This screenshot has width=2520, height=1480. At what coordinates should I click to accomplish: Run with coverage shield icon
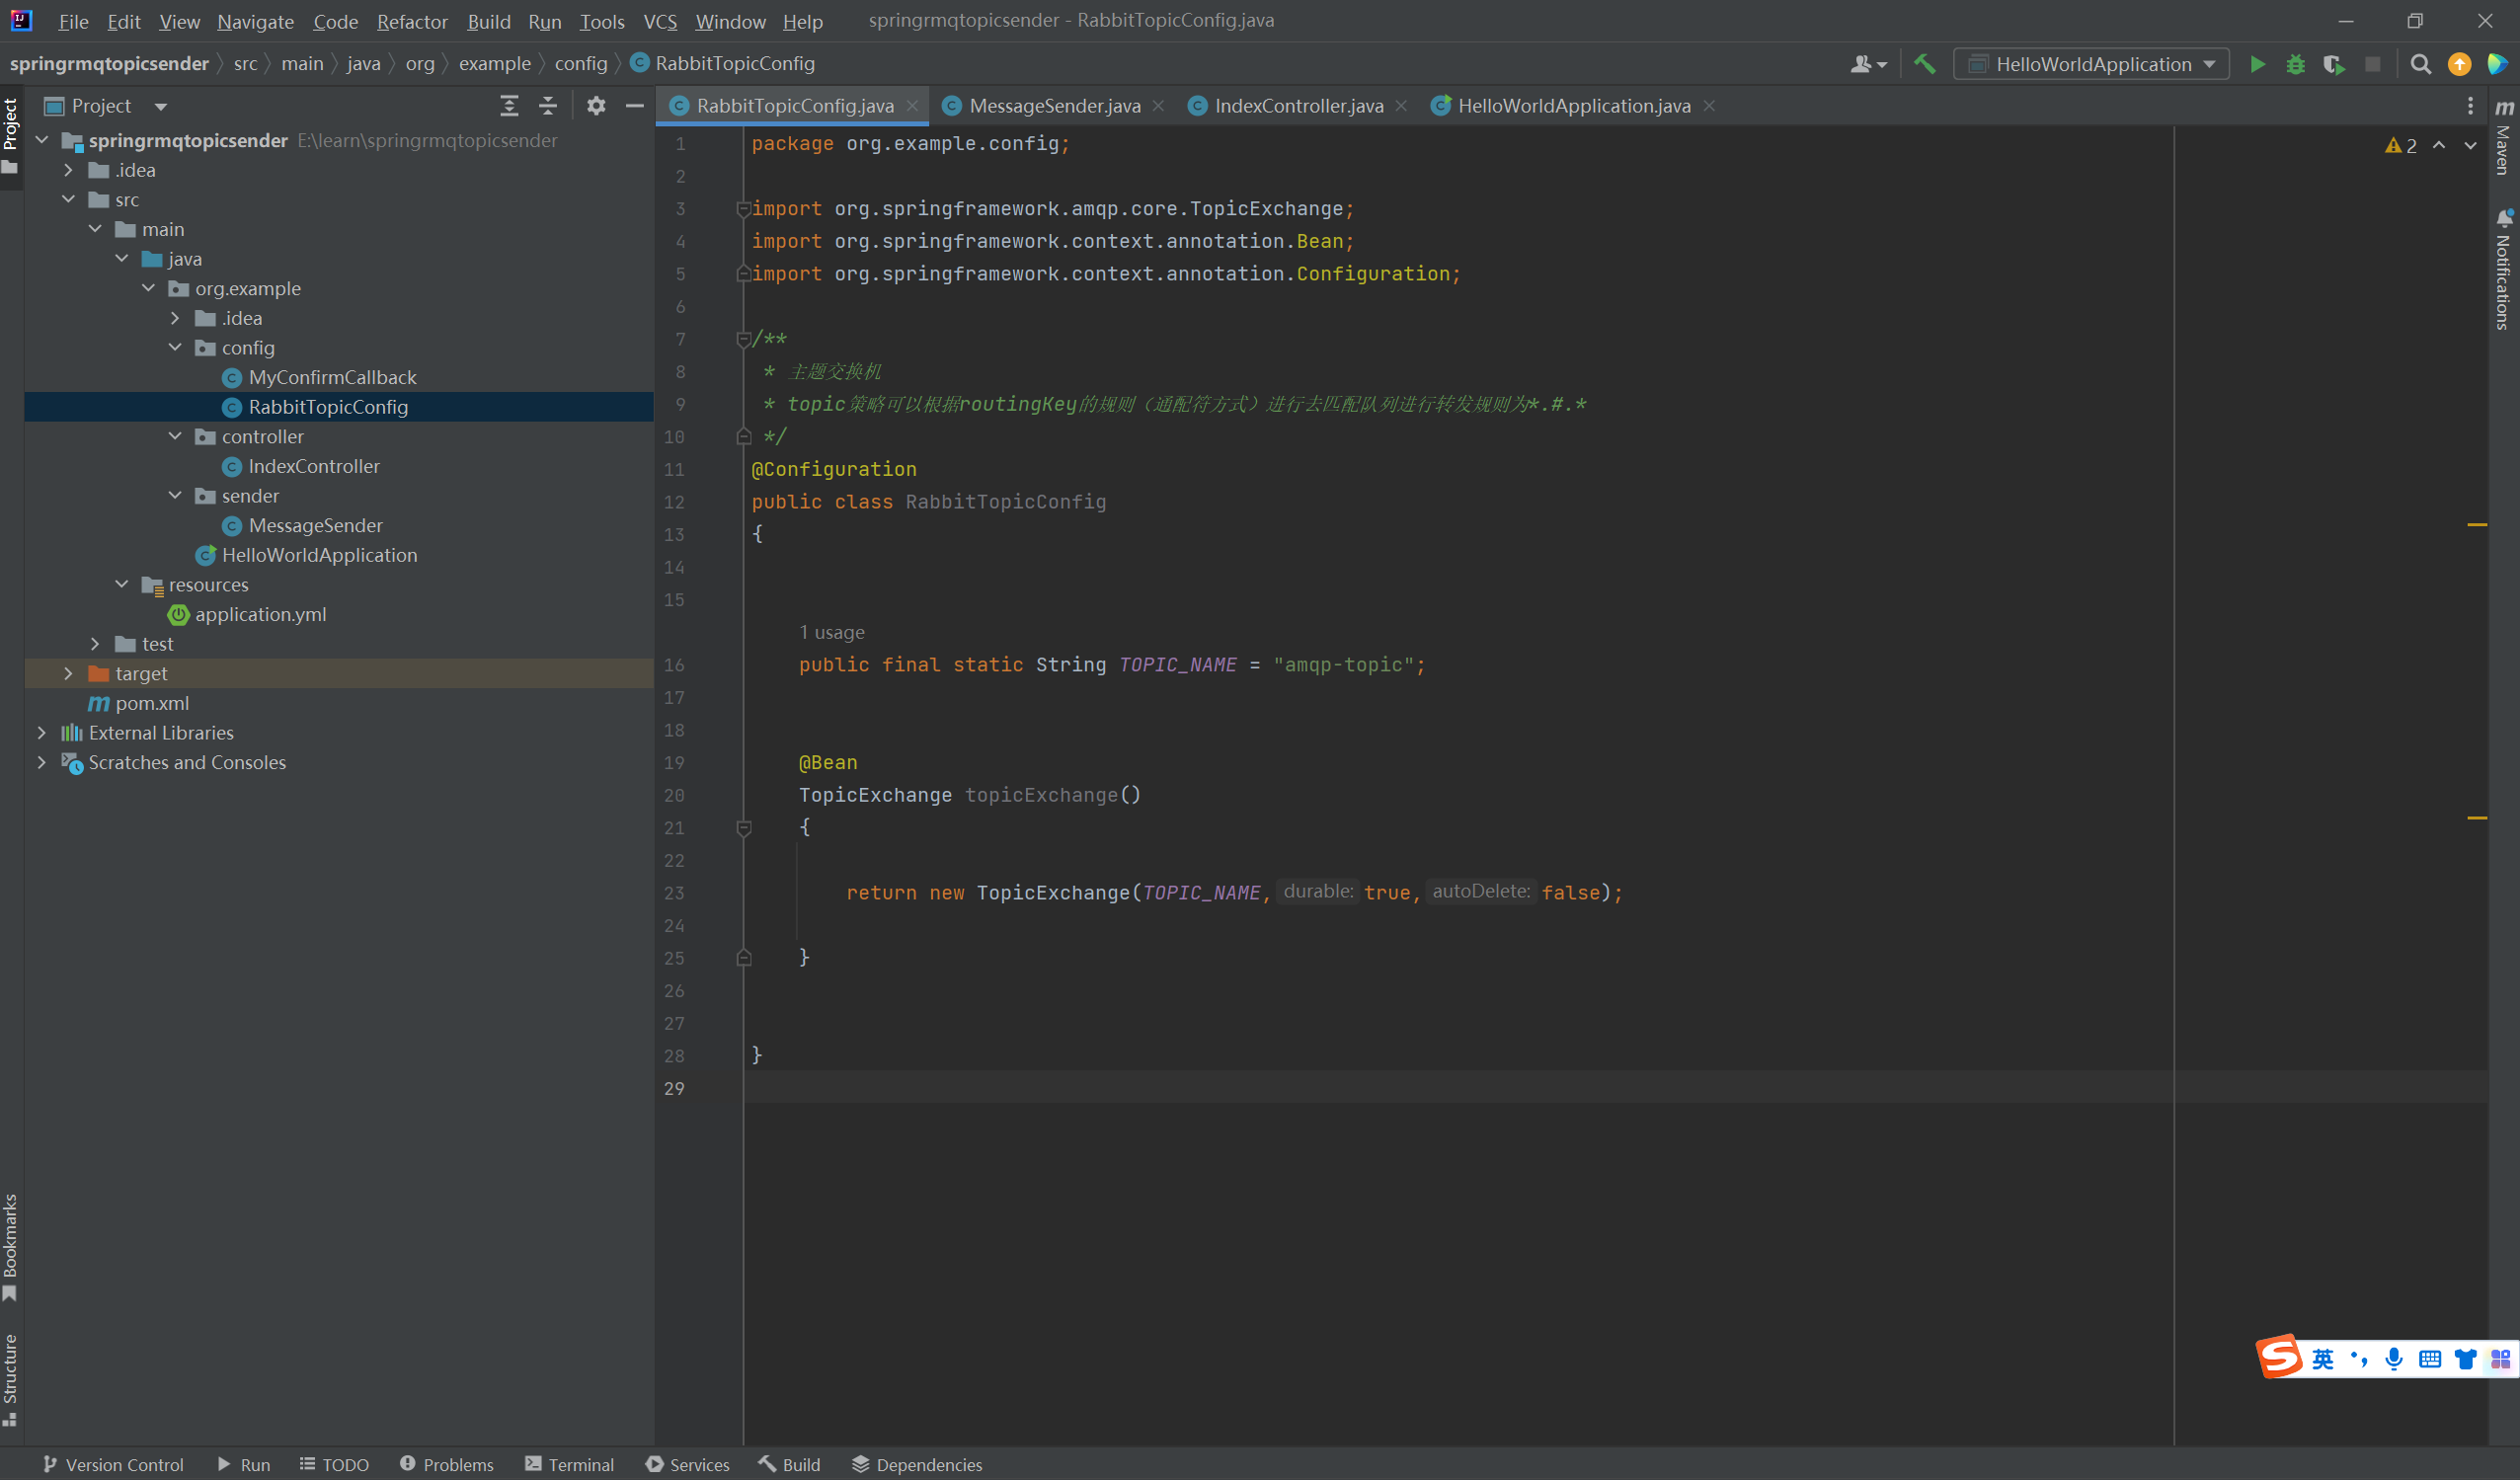coord(2334,64)
